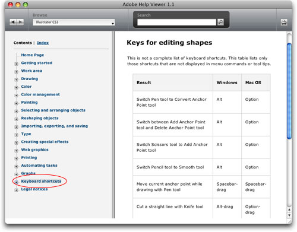Expand the Reshaping objects section
This screenshot has height=232, width=297.
16,119
